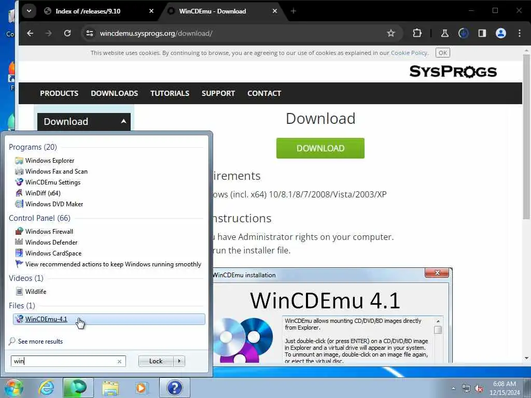Show downloads icon in browser toolbar
The height and width of the screenshot is (398, 531).
pyautogui.click(x=463, y=33)
